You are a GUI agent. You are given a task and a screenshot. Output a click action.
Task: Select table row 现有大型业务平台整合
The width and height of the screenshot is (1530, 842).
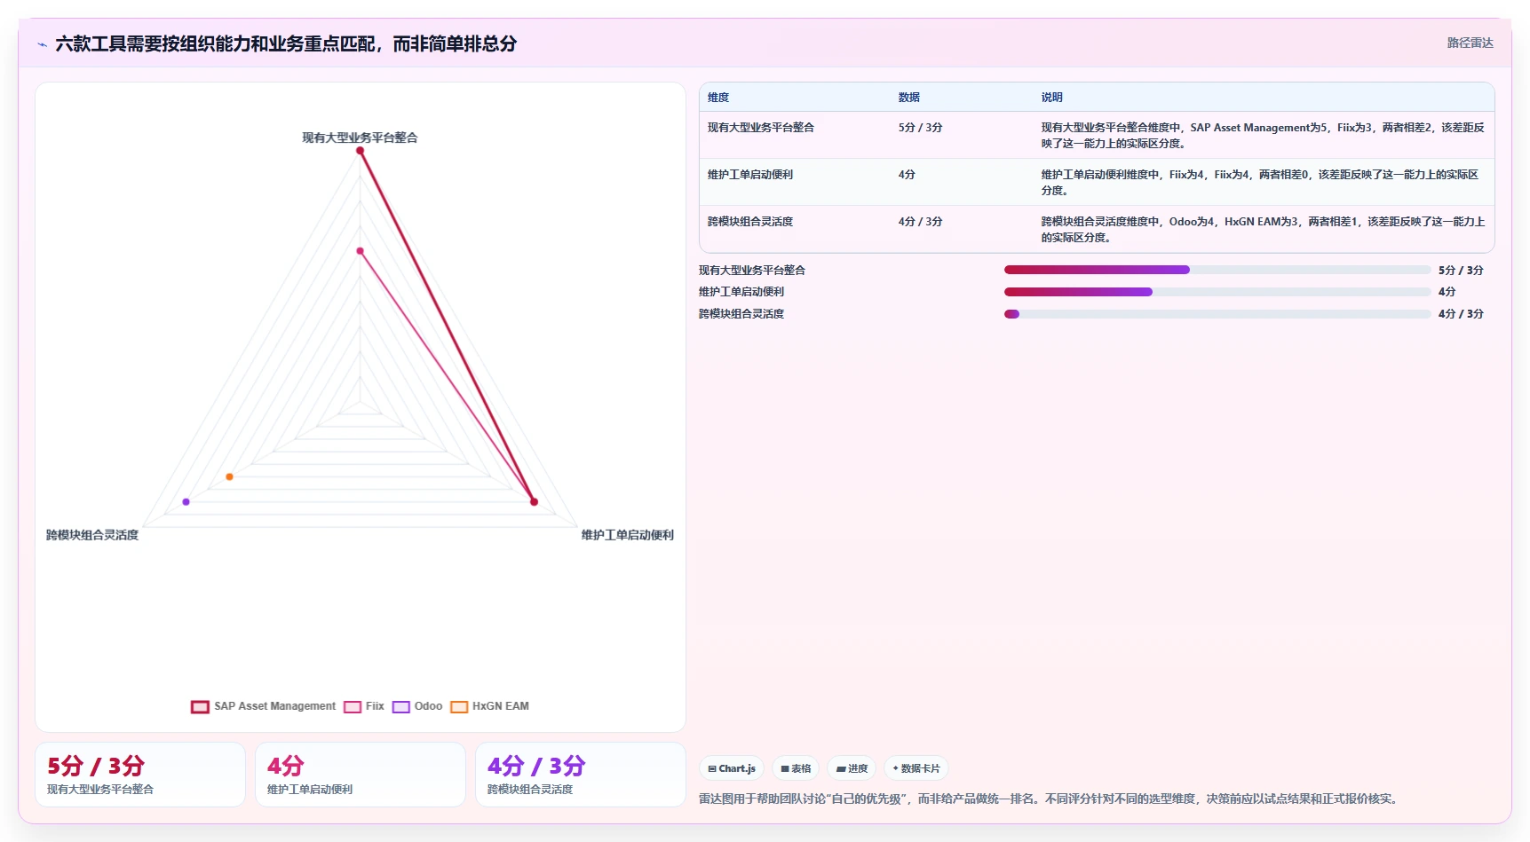tap(1097, 135)
